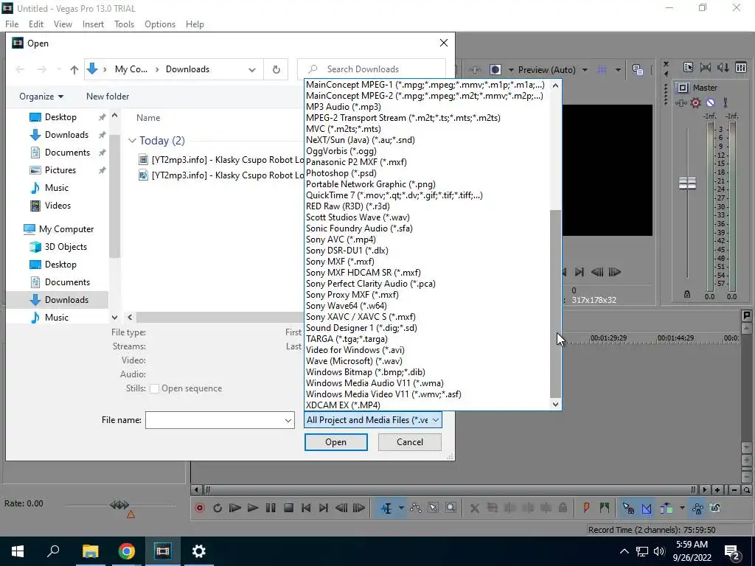Select XDCAM EX (*.MP4) filter
Screen dimensions: 755x566
click(428, 405)
